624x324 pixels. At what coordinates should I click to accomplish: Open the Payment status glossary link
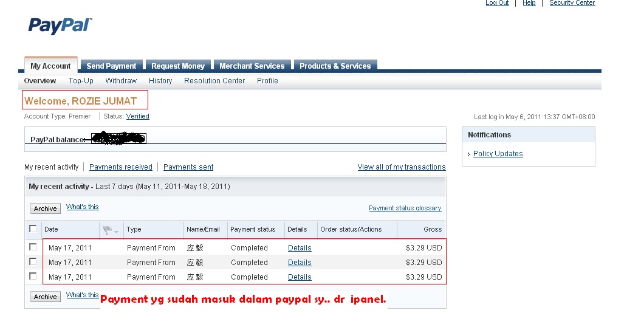click(x=405, y=208)
